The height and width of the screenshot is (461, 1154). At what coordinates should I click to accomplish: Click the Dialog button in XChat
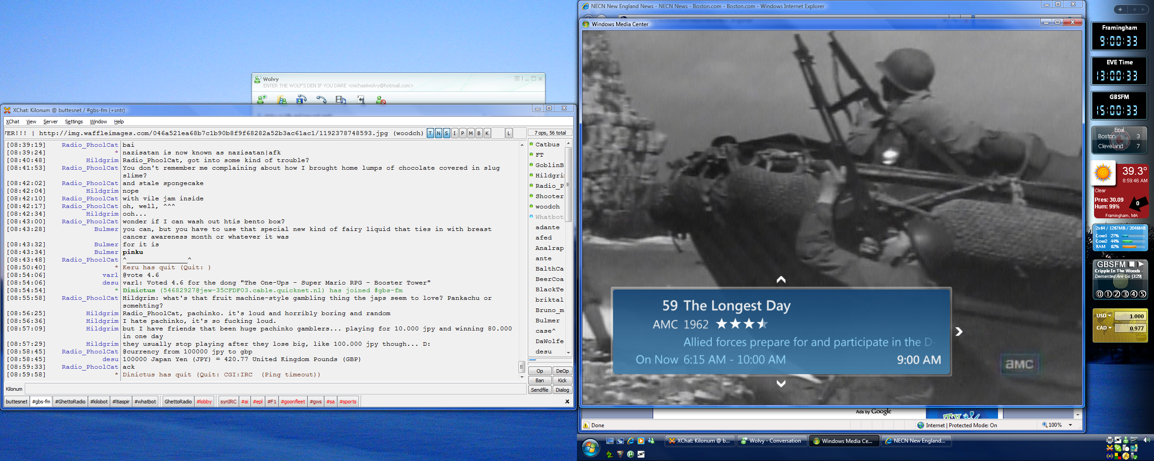(x=562, y=390)
